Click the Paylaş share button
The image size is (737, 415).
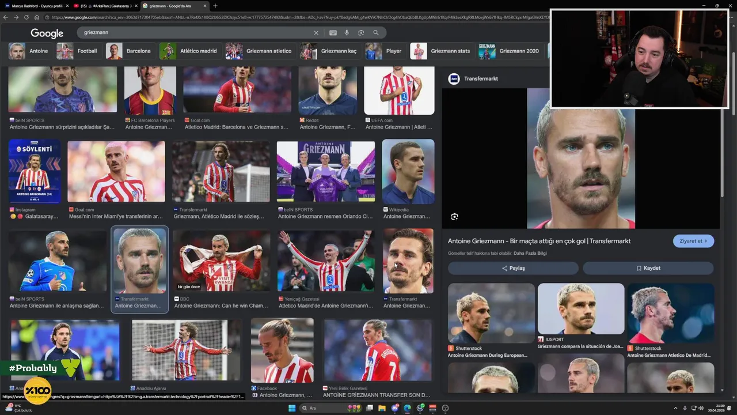click(513, 268)
